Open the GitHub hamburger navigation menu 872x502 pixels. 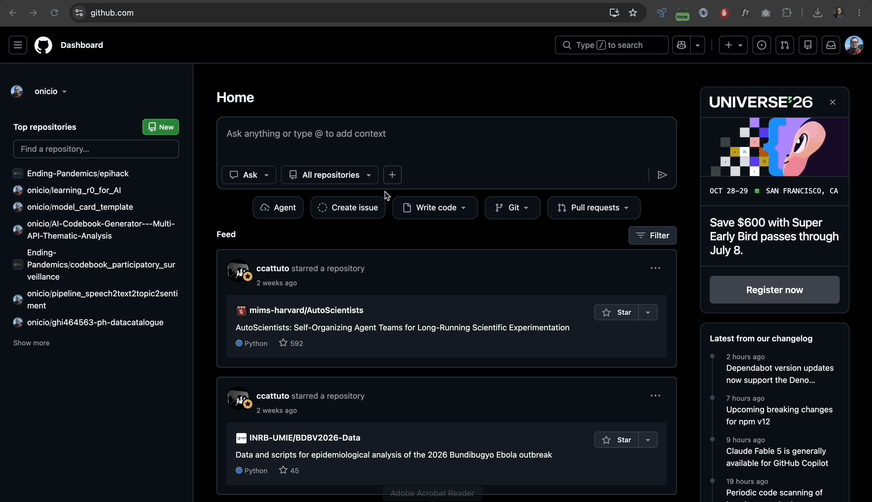pos(18,45)
